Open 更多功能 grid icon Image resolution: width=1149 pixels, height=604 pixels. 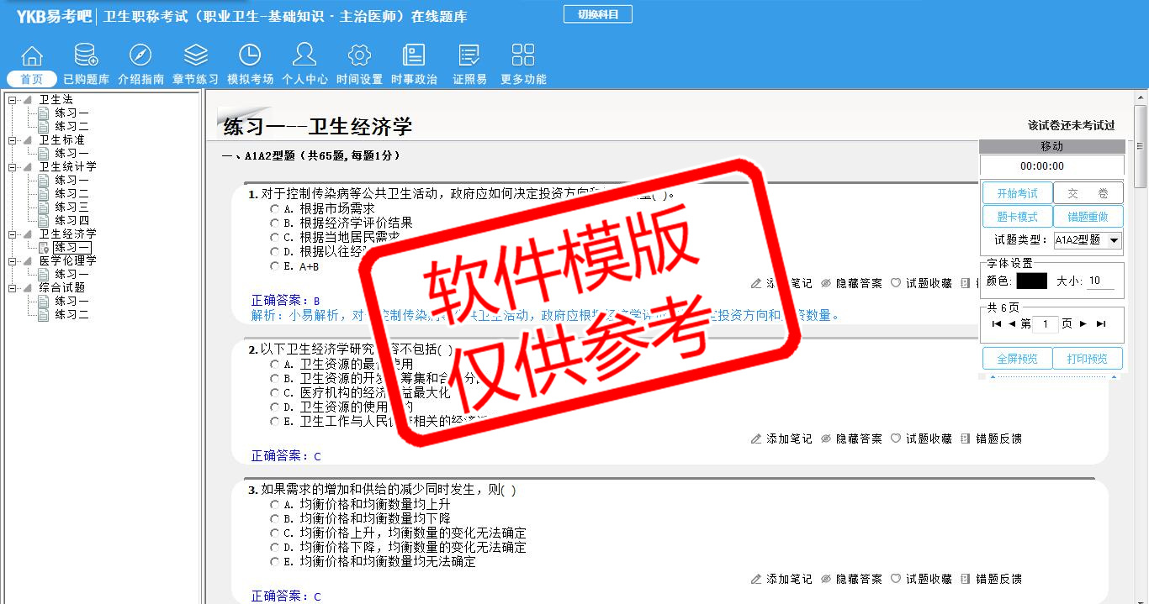pyautogui.click(x=523, y=56)
